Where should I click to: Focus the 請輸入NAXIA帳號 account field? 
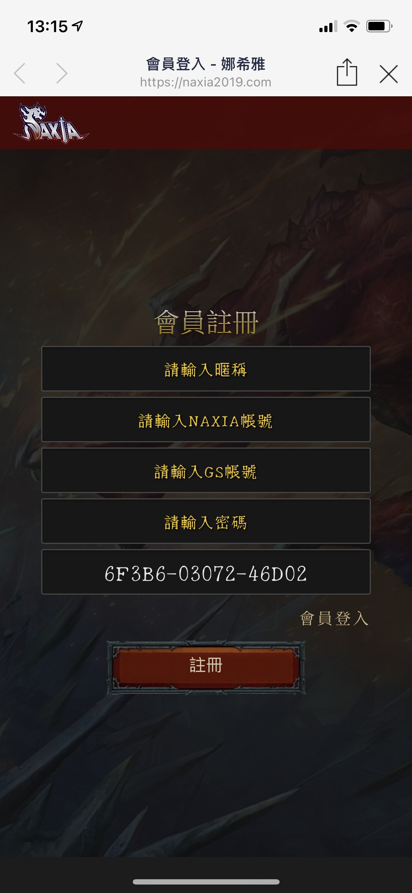pos(206,419)
